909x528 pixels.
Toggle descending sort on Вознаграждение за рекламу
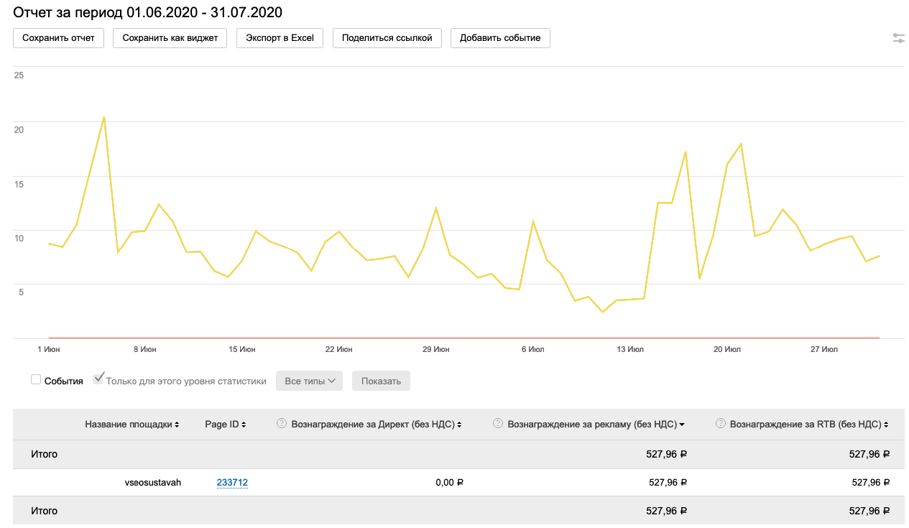[x=681, y=425]
